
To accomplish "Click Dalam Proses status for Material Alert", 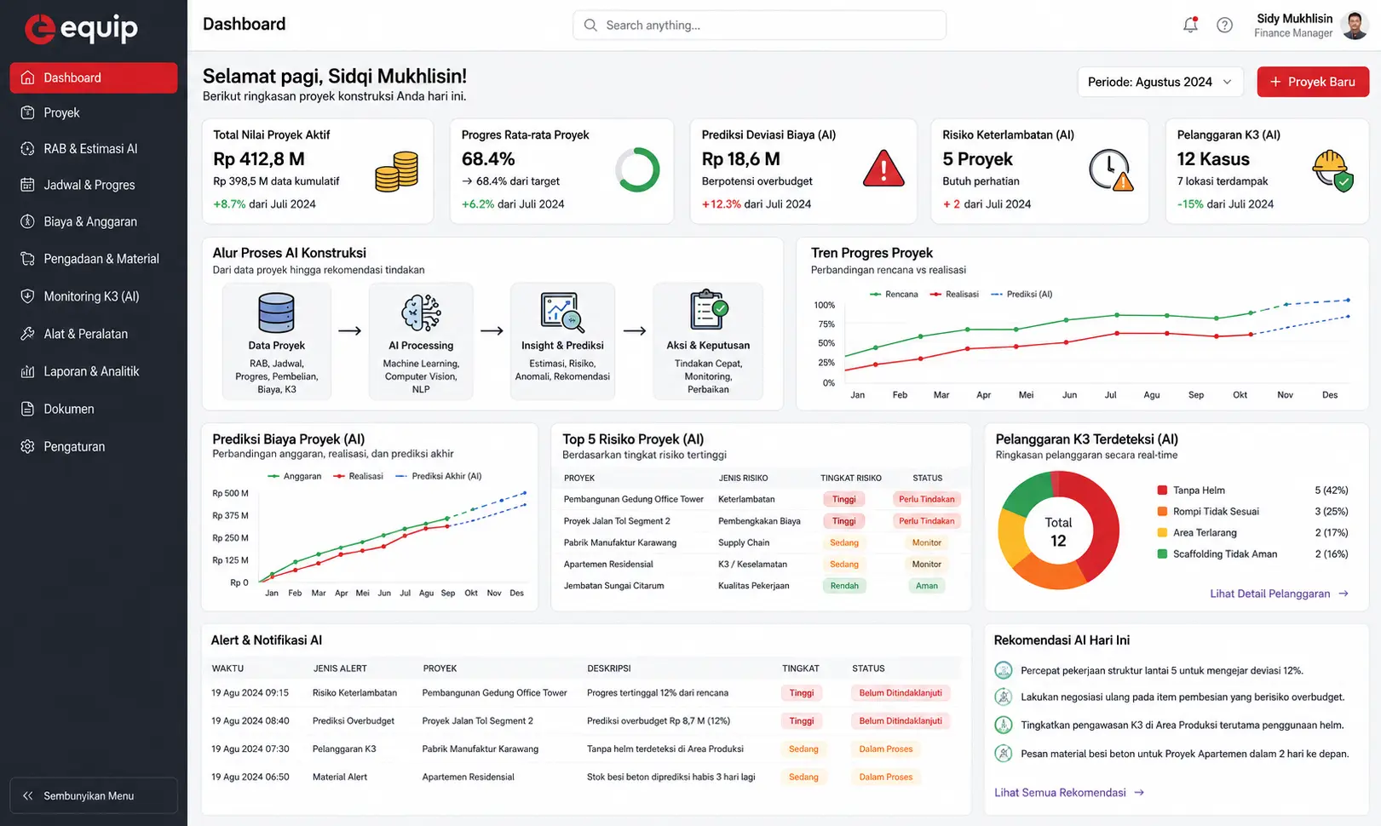I will point(885,777).
